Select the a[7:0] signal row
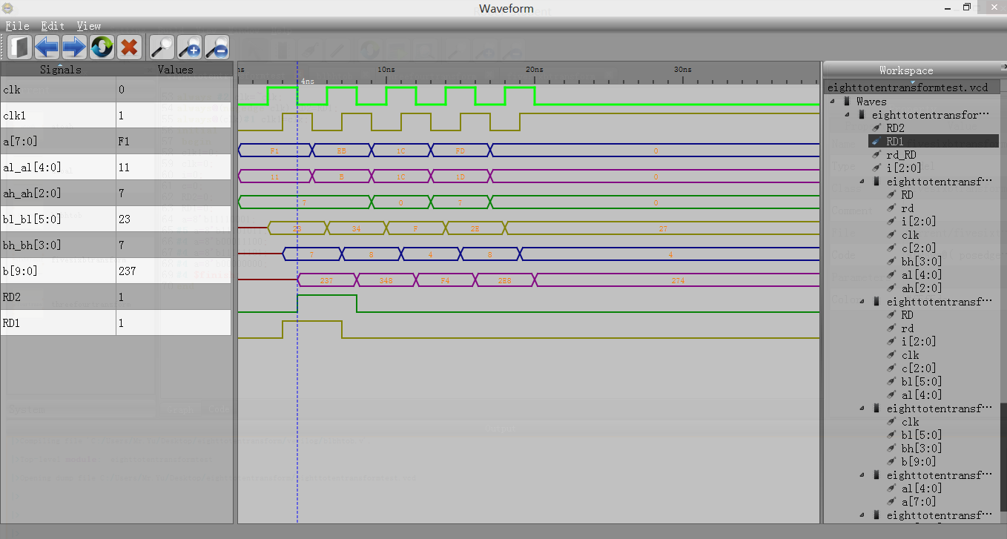The image size is (1007, 539). tap(116, 142)
